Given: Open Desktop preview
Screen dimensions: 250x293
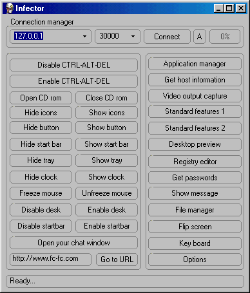Looking at the screenshot, I should pos(195,144).
